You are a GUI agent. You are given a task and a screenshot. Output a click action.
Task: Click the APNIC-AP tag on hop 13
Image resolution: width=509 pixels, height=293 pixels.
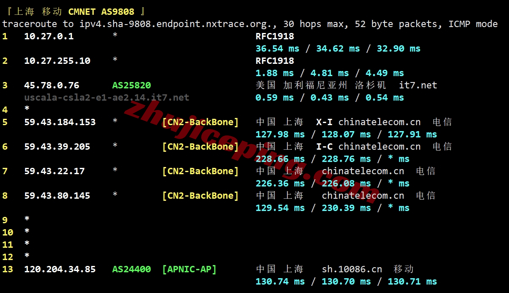189,269
